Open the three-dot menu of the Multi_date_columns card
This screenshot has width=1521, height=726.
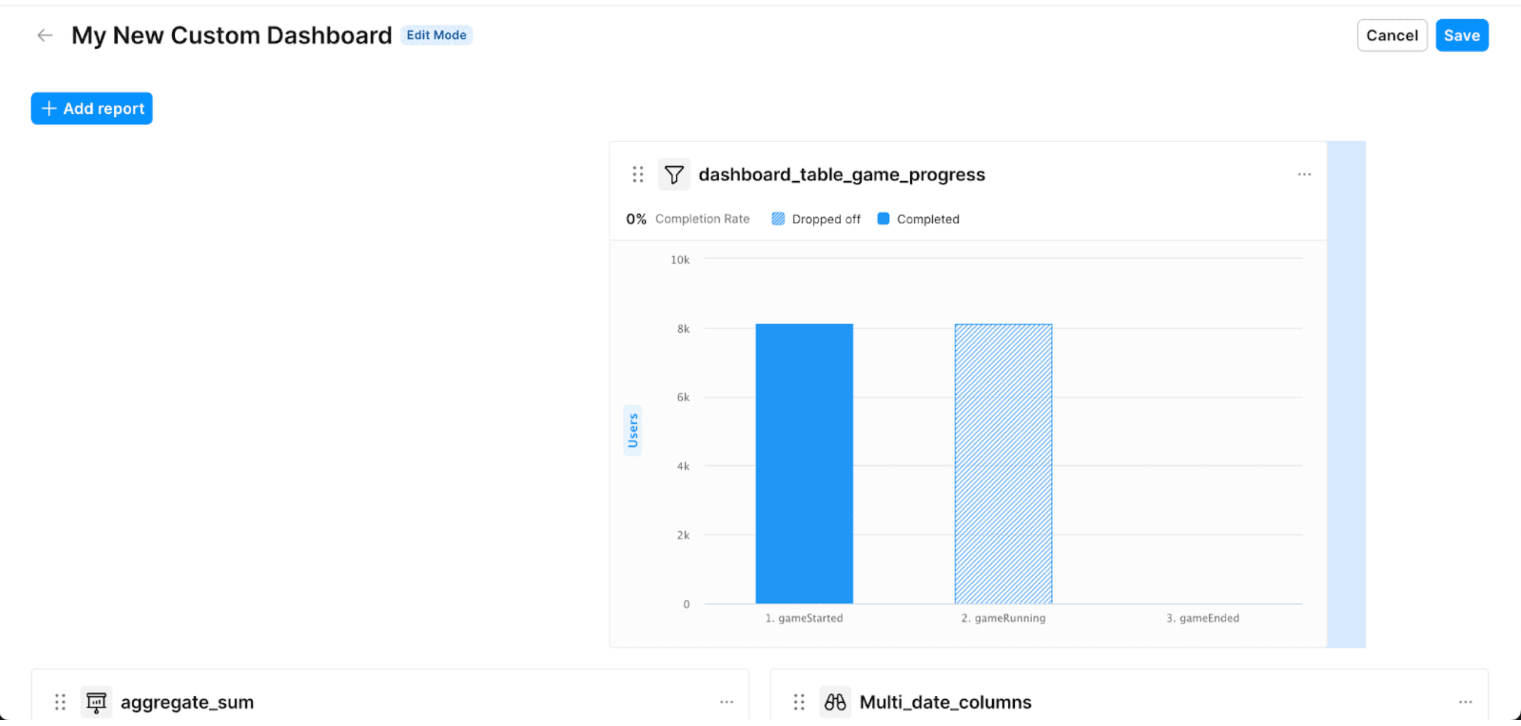point(1465,702)
